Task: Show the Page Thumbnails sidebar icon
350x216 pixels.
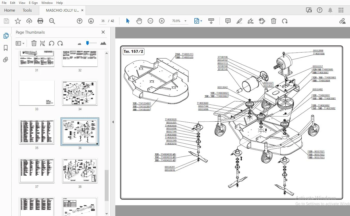Action: pos(6,36)
